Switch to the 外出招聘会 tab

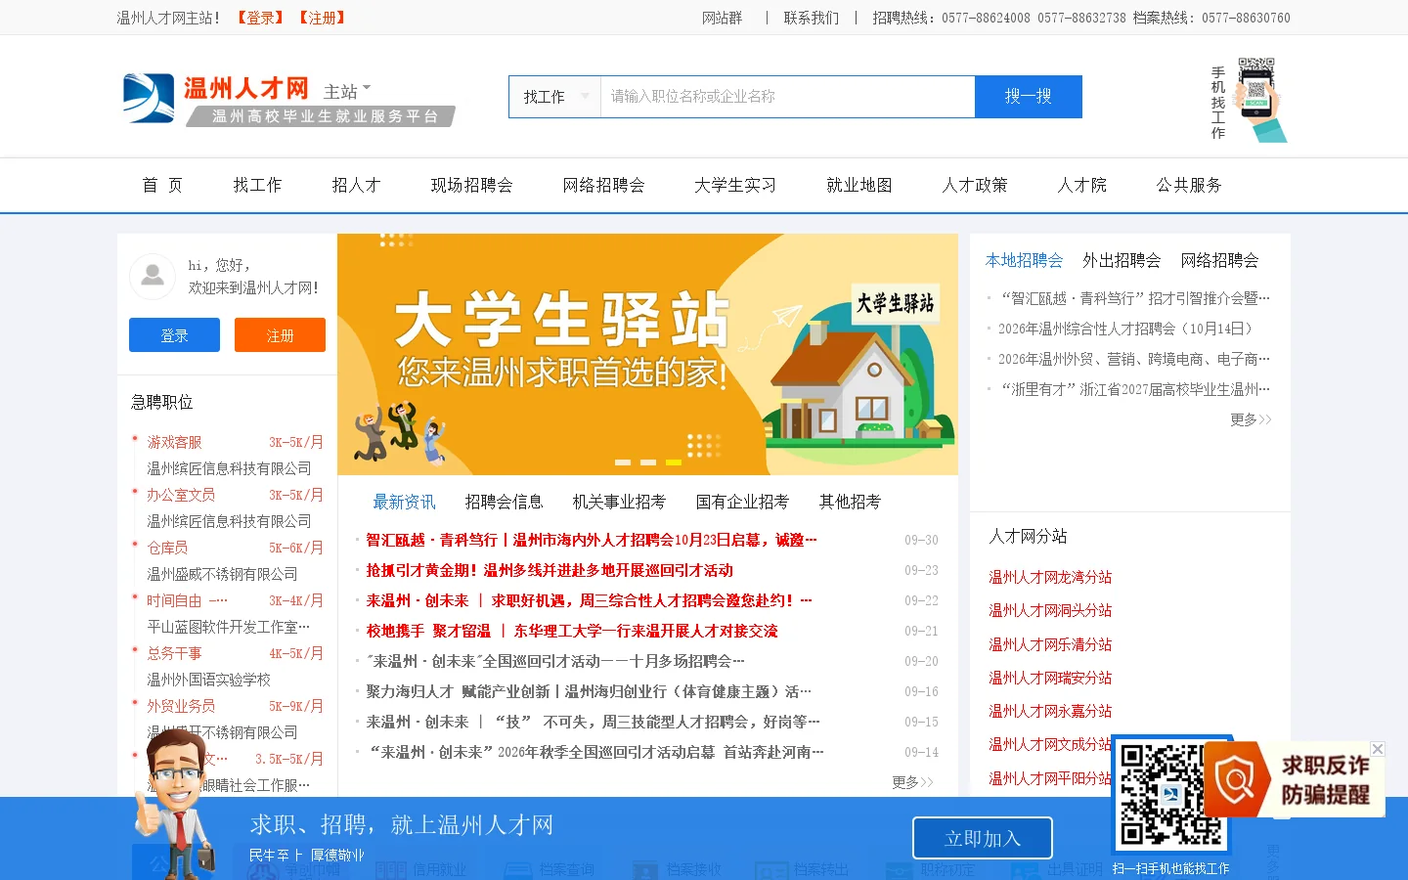1122,260
